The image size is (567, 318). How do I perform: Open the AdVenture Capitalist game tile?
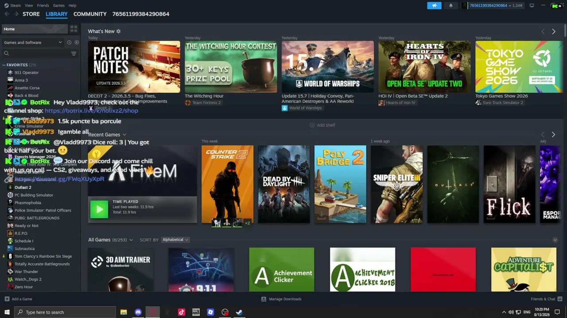pos(524,269)
